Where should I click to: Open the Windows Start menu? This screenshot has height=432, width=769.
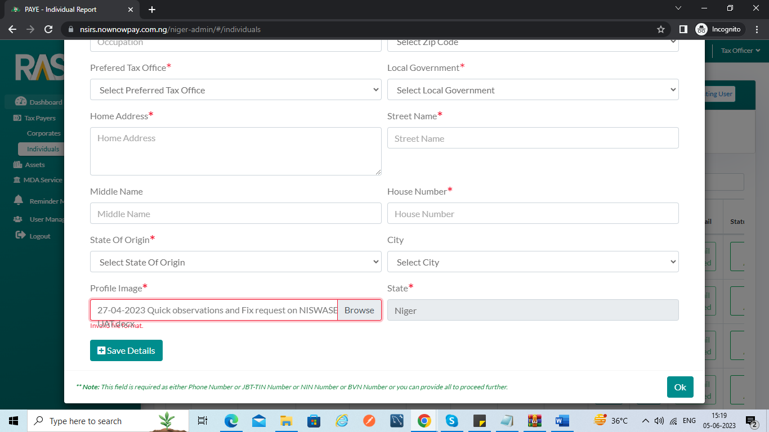point(14,421)
